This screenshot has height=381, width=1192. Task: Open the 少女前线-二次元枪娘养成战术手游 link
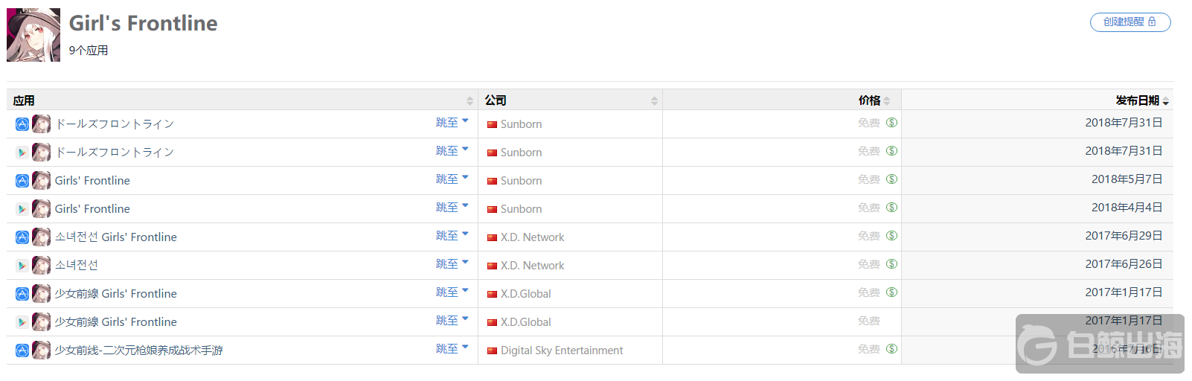tap(139, 350)
